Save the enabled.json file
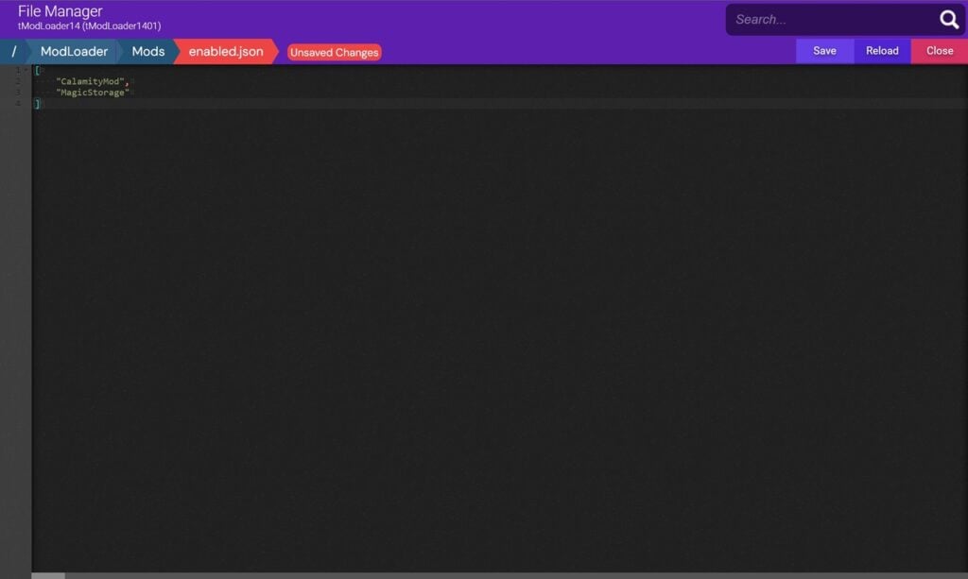 824,51
